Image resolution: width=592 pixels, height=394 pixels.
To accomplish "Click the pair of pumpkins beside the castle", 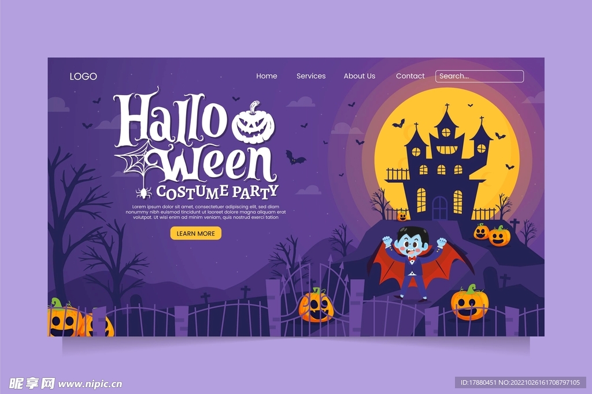I will coord(492,235).
